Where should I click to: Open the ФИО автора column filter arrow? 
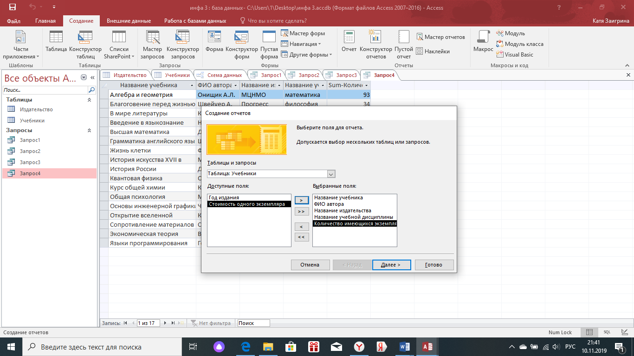pos(236,85)
